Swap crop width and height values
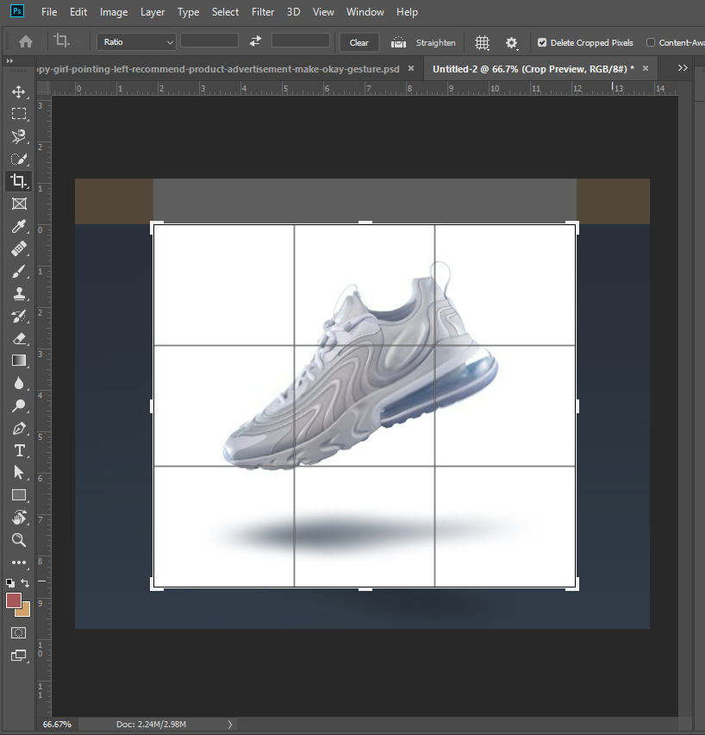 [255, 41]
